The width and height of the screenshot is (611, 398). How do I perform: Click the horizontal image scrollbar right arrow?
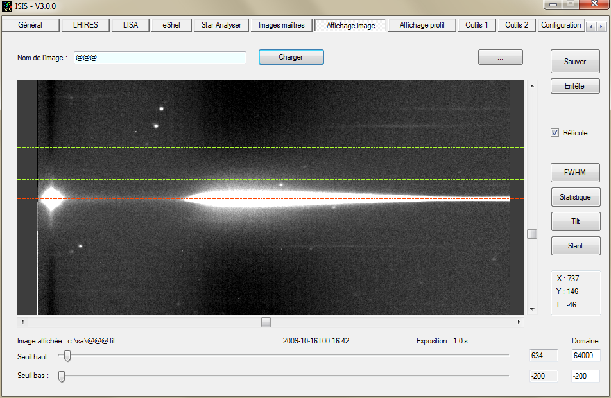pyautogui.click(x=519, y=322)
